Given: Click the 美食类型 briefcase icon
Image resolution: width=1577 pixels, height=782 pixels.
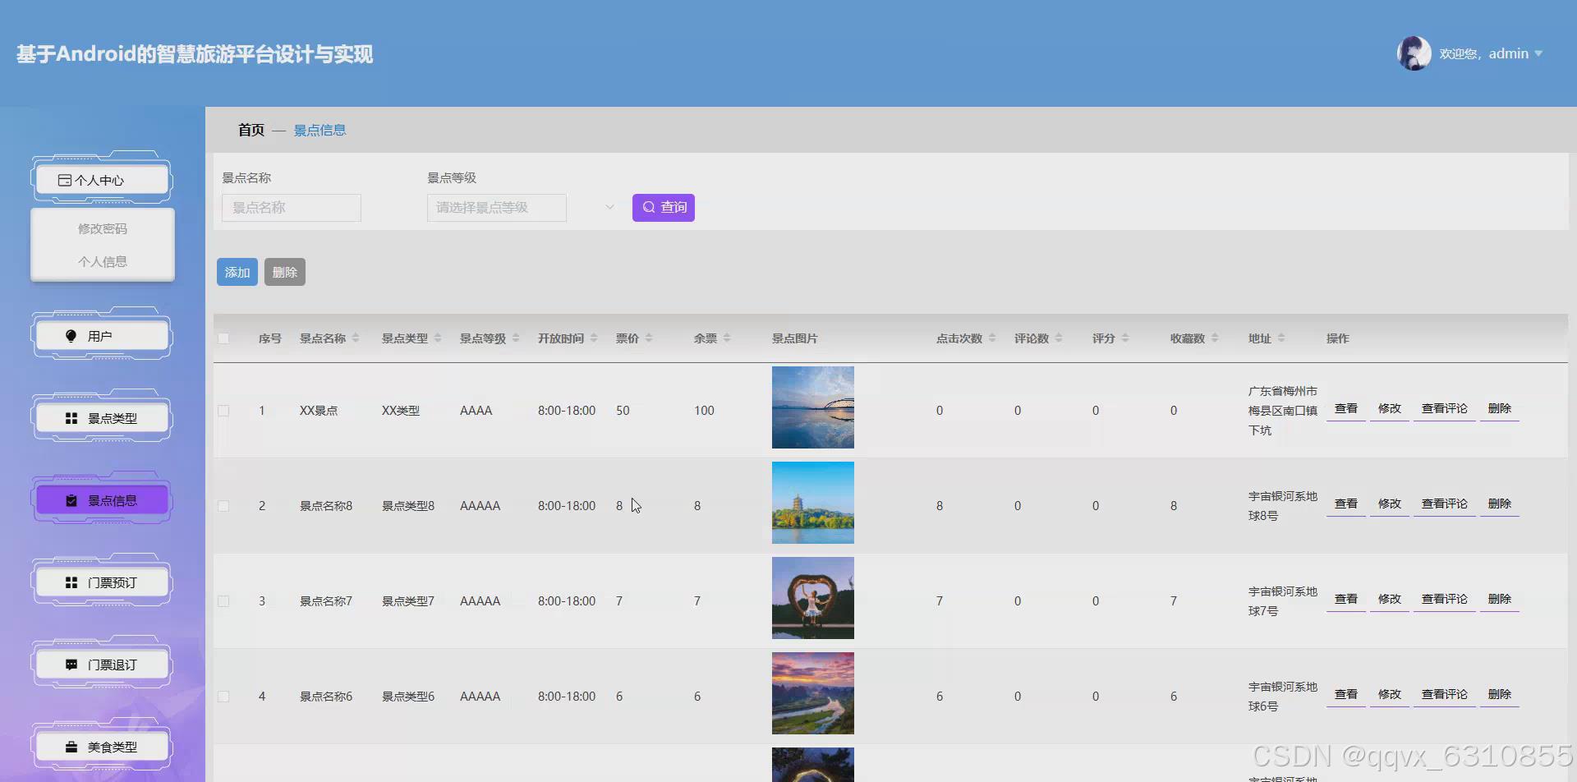Looking at the screenshot, I should point(71,747).
